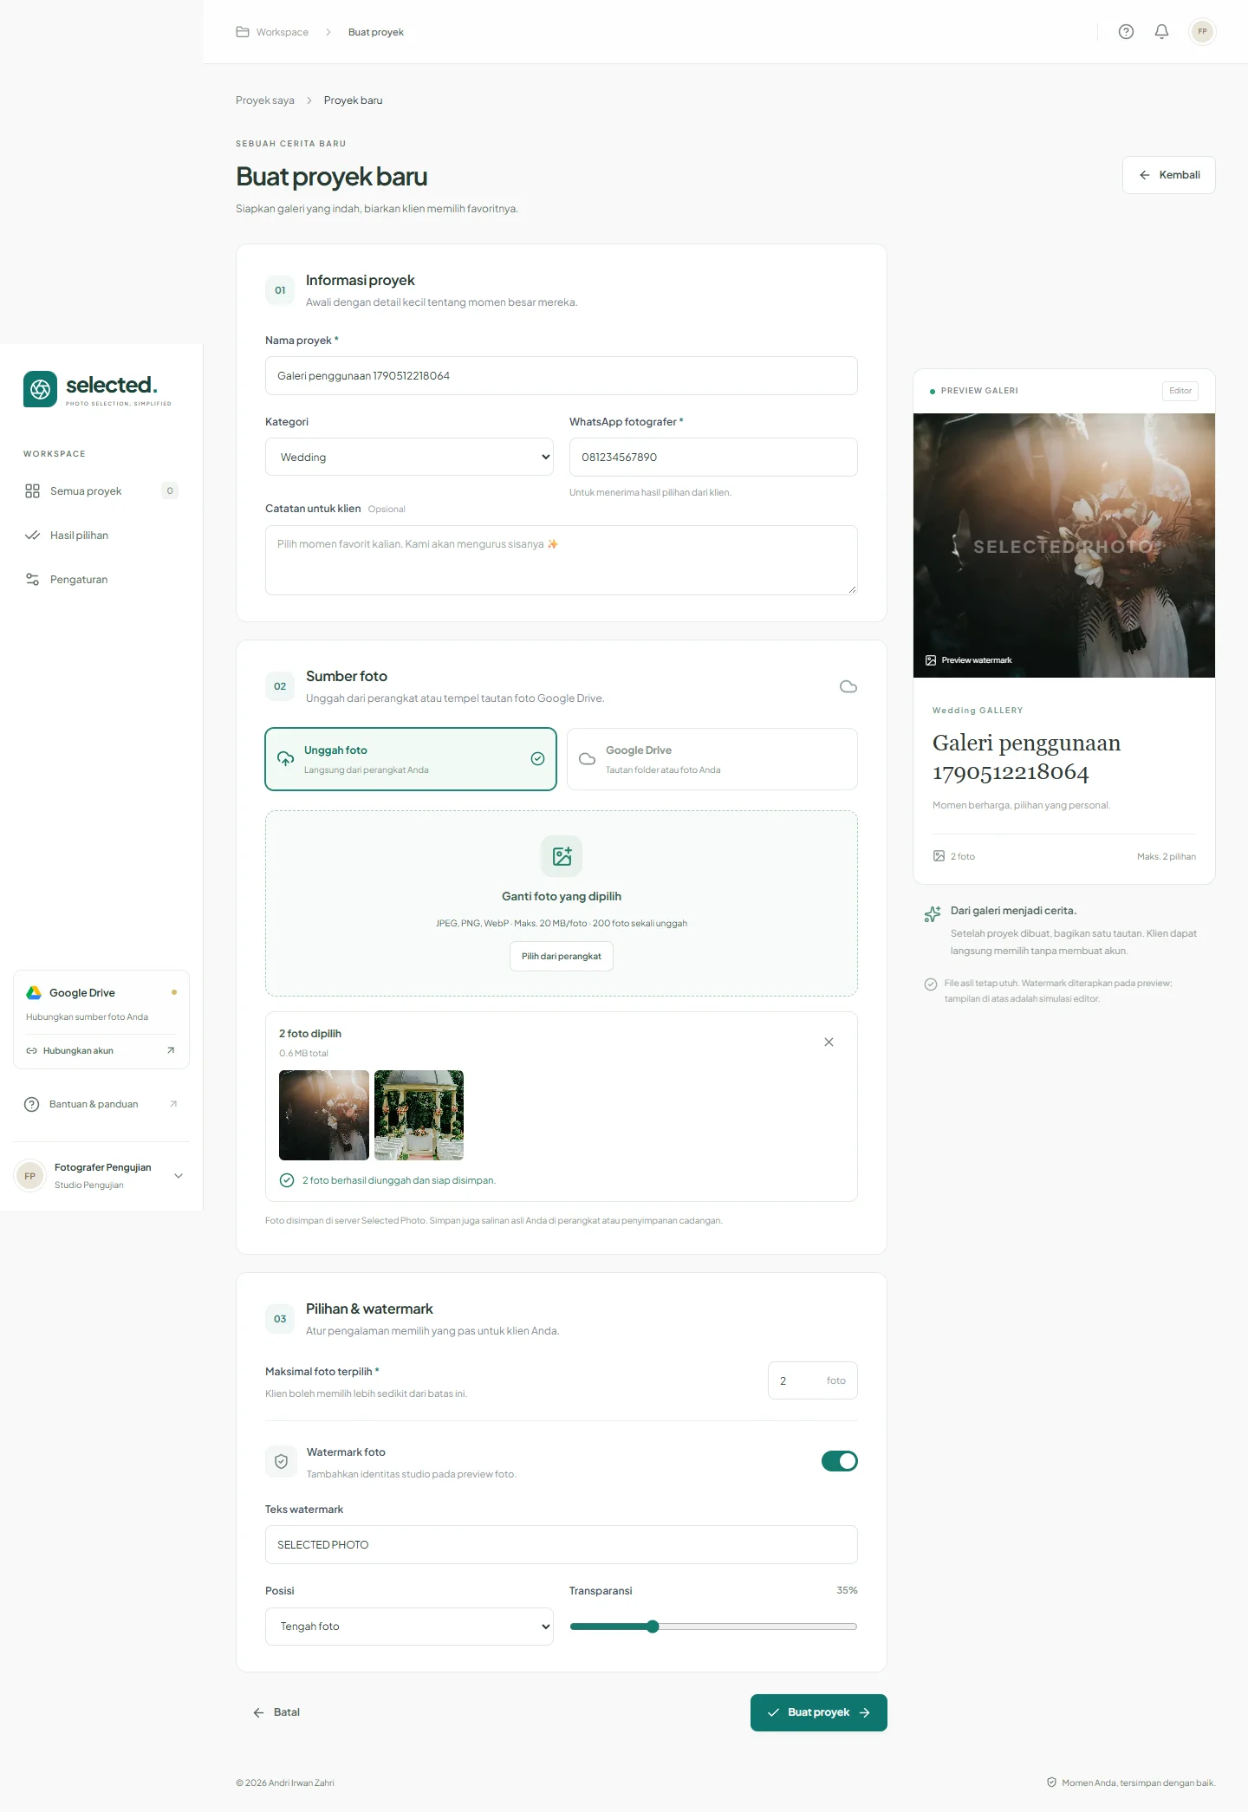
Task: Click the selected. logo icon
Action: coord(40,389)
